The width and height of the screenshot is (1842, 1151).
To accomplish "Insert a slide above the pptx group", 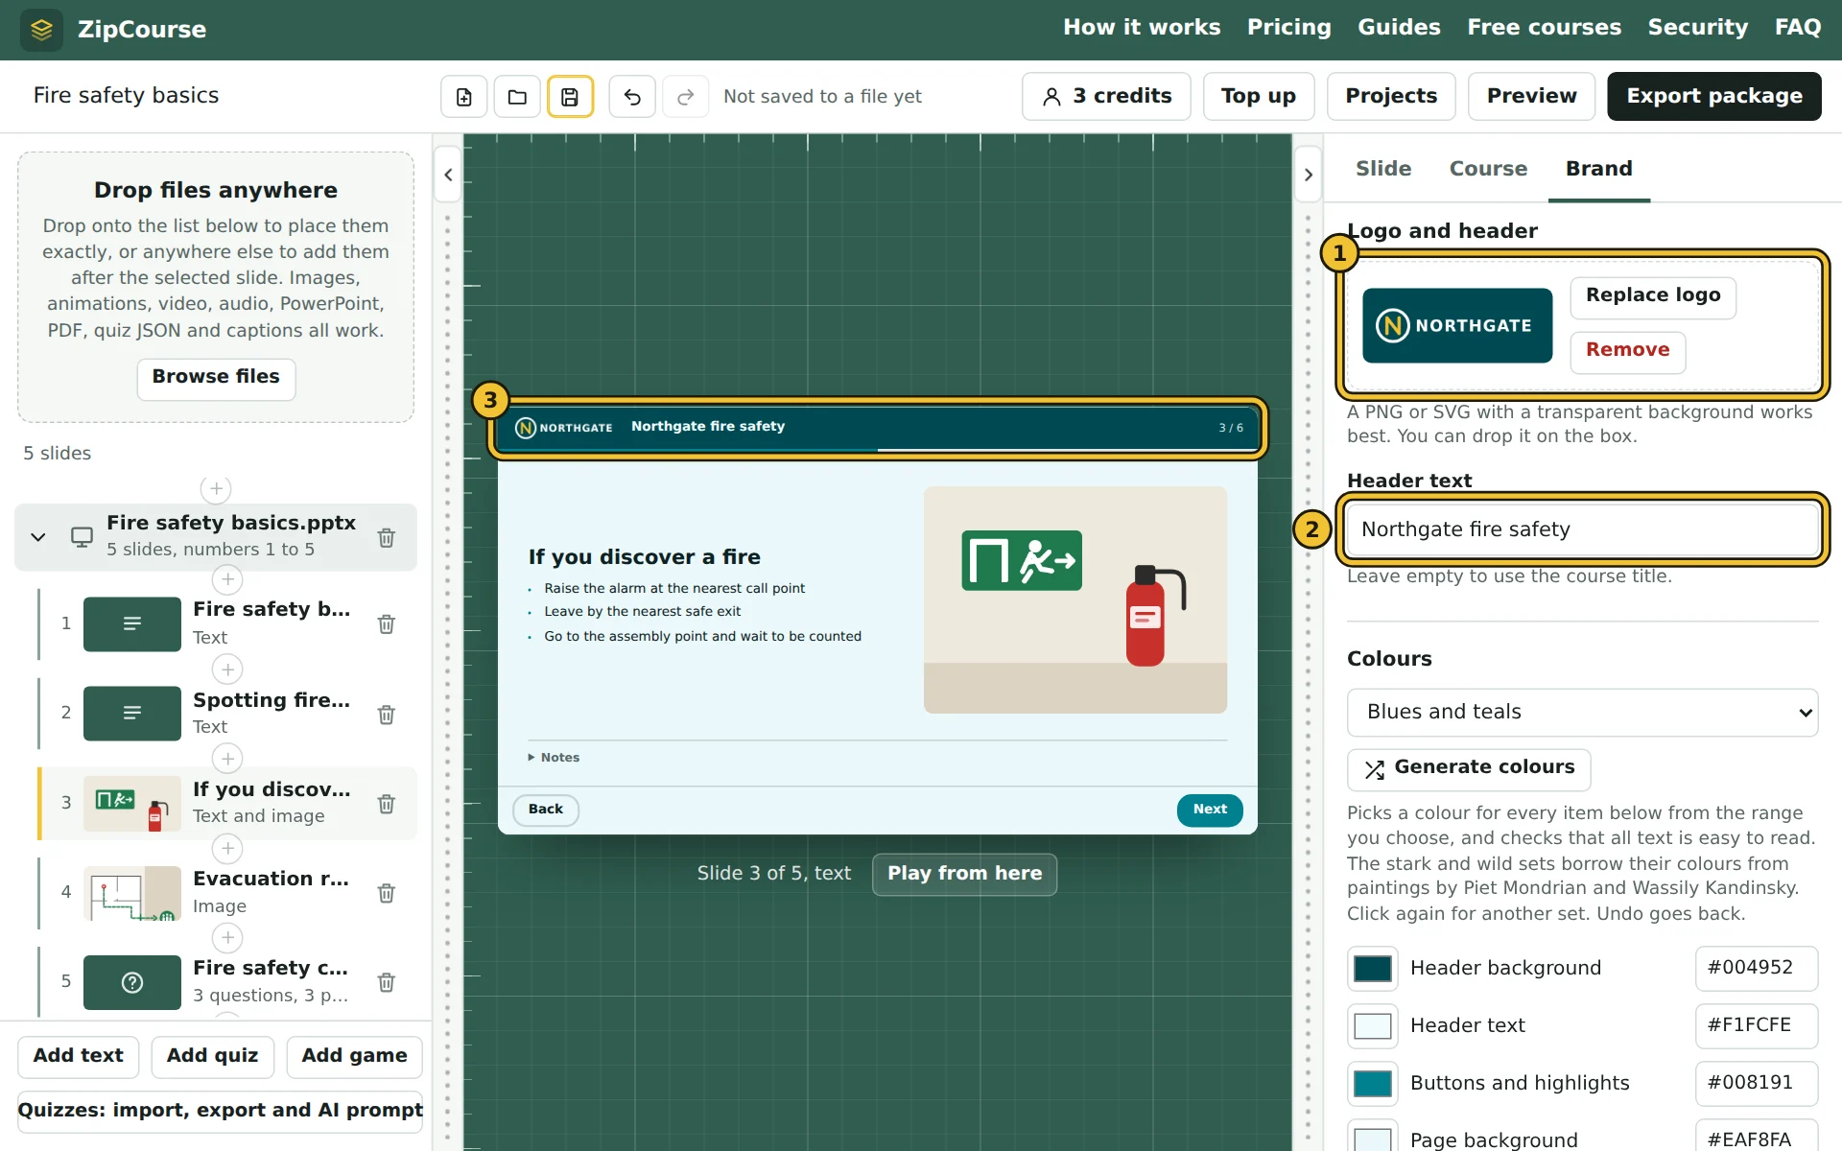I will 216,489.
